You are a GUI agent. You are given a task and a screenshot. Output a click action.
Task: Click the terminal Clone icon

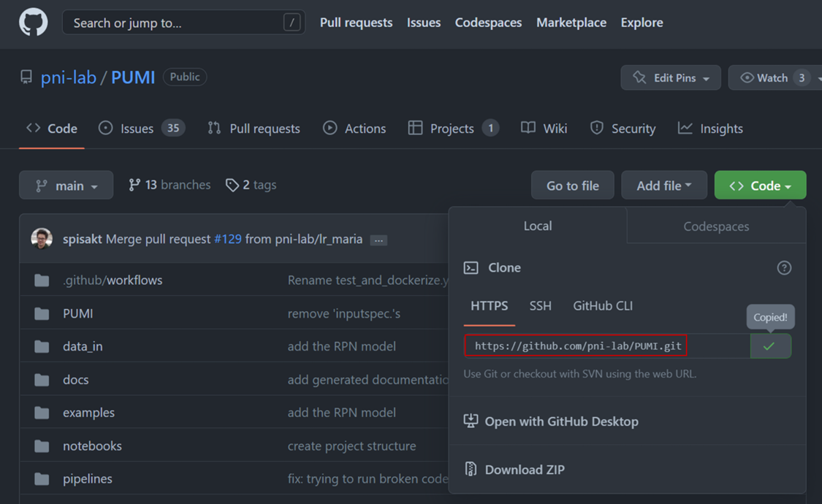tap(471, 268)
